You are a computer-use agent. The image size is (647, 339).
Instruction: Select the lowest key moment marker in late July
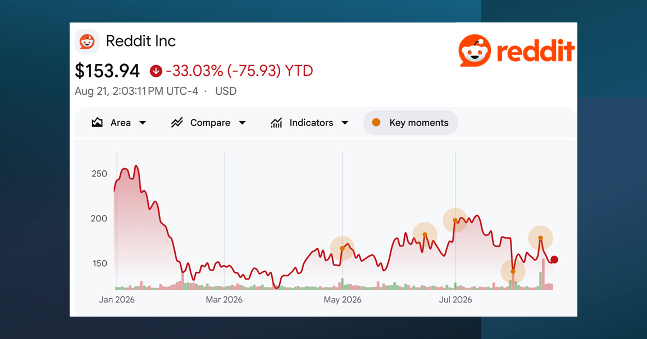coord(513,271)
